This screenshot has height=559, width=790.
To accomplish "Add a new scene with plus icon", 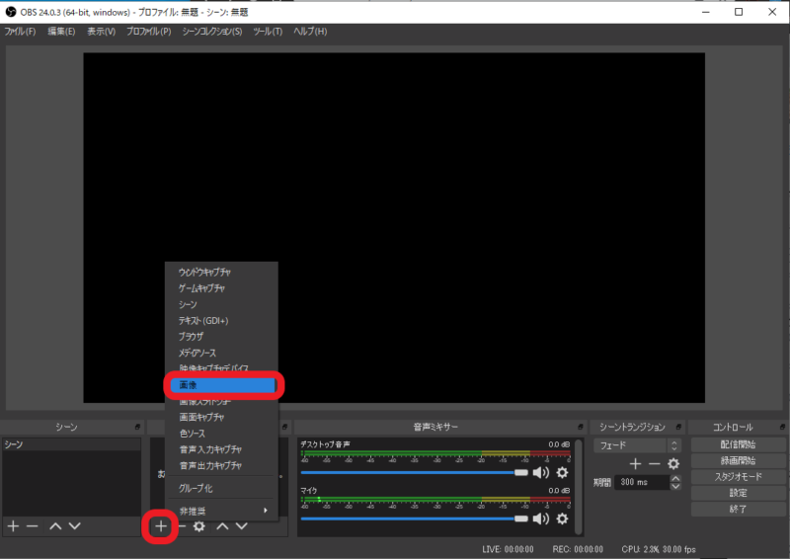I will click(13, 526).
